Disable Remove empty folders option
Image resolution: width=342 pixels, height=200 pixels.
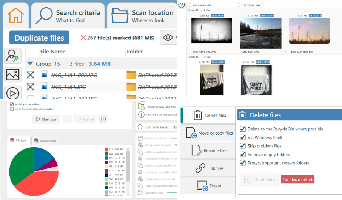[243, 155]
